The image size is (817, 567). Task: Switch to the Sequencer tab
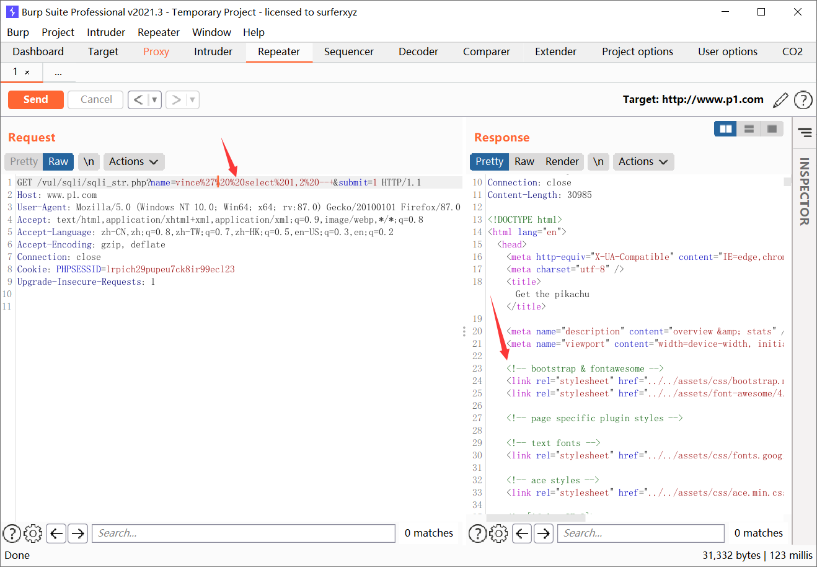coord(348,51)
